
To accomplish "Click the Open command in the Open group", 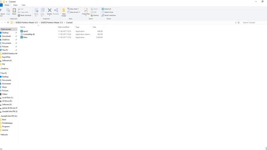I will pos(95,9).
